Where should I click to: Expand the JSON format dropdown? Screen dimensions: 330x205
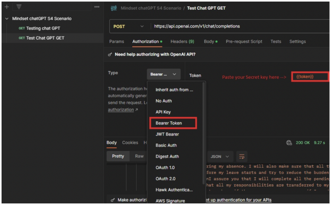coord(219,157)
